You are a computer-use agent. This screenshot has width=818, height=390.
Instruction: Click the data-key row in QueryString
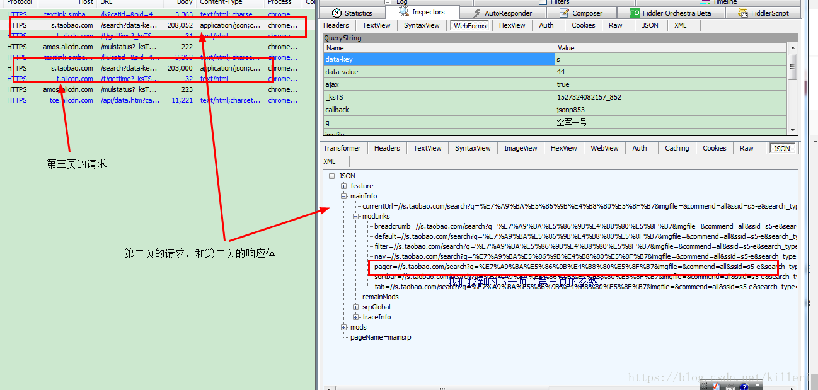click(555, 59)
